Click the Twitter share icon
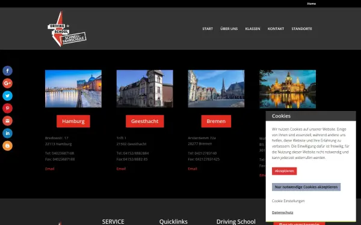Image resolution: width=361 pixels, height=225 pixels. [7, 96]
